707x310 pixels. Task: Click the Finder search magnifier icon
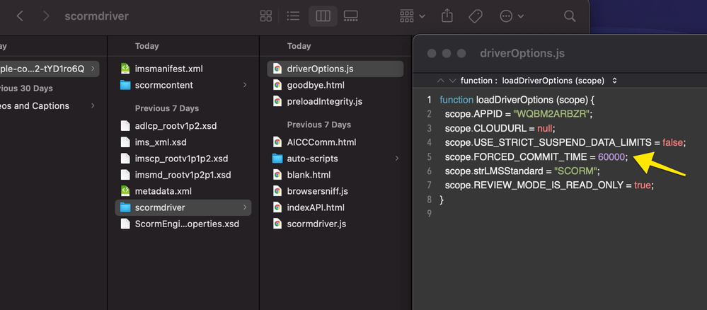[x=570, y=16]
